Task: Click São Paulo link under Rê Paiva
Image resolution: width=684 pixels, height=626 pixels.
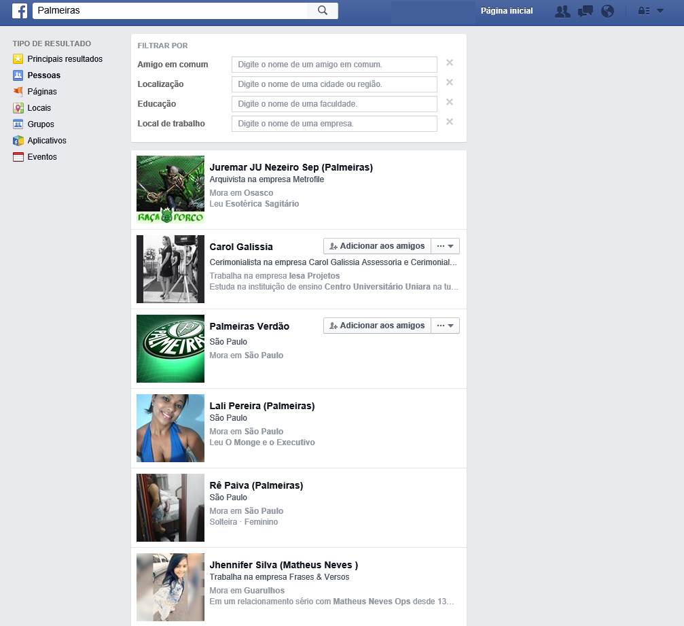Action: 264,510
